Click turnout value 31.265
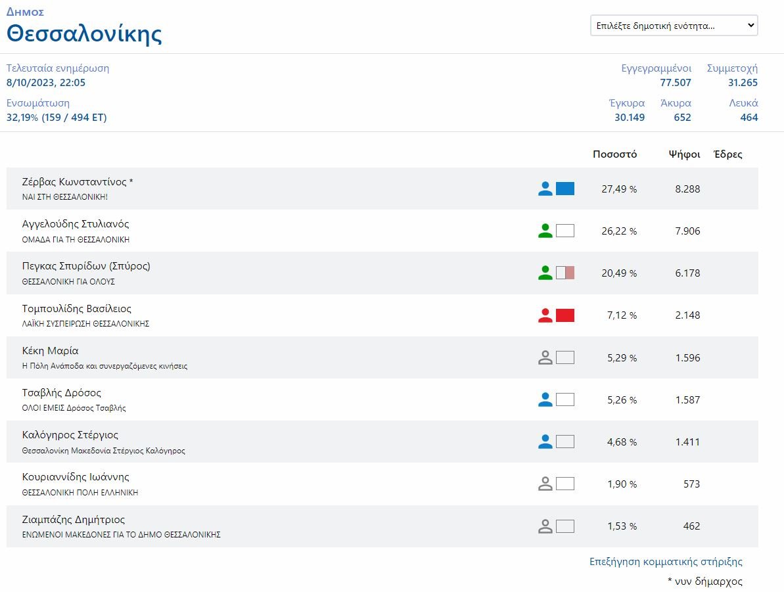The height and width of the screenshot is (592, 784). pos(743,83)
